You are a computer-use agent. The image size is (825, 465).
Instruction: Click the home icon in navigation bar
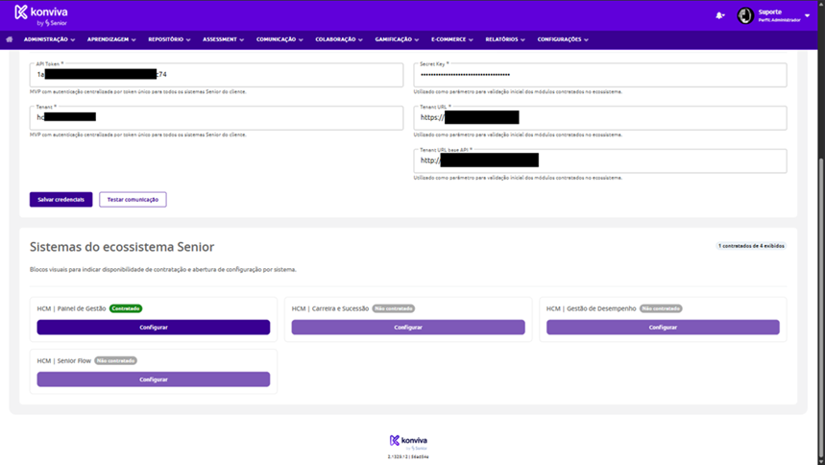(x=10, y=39)
